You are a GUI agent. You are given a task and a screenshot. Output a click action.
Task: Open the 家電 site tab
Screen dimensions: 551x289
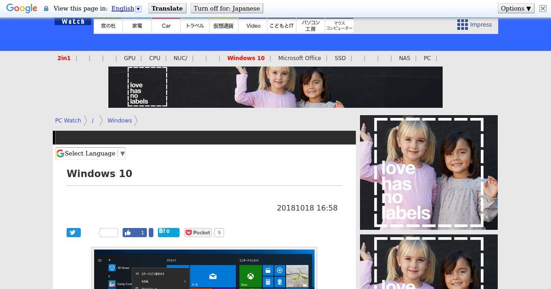point(137,26)
